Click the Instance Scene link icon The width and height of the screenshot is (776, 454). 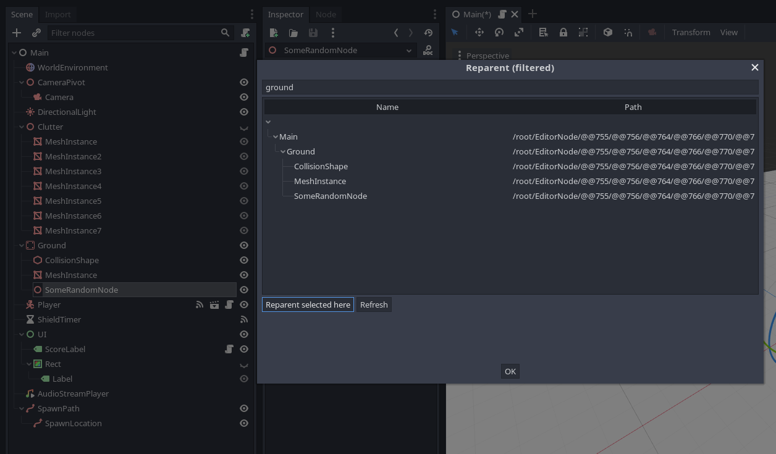pos(36,33)
